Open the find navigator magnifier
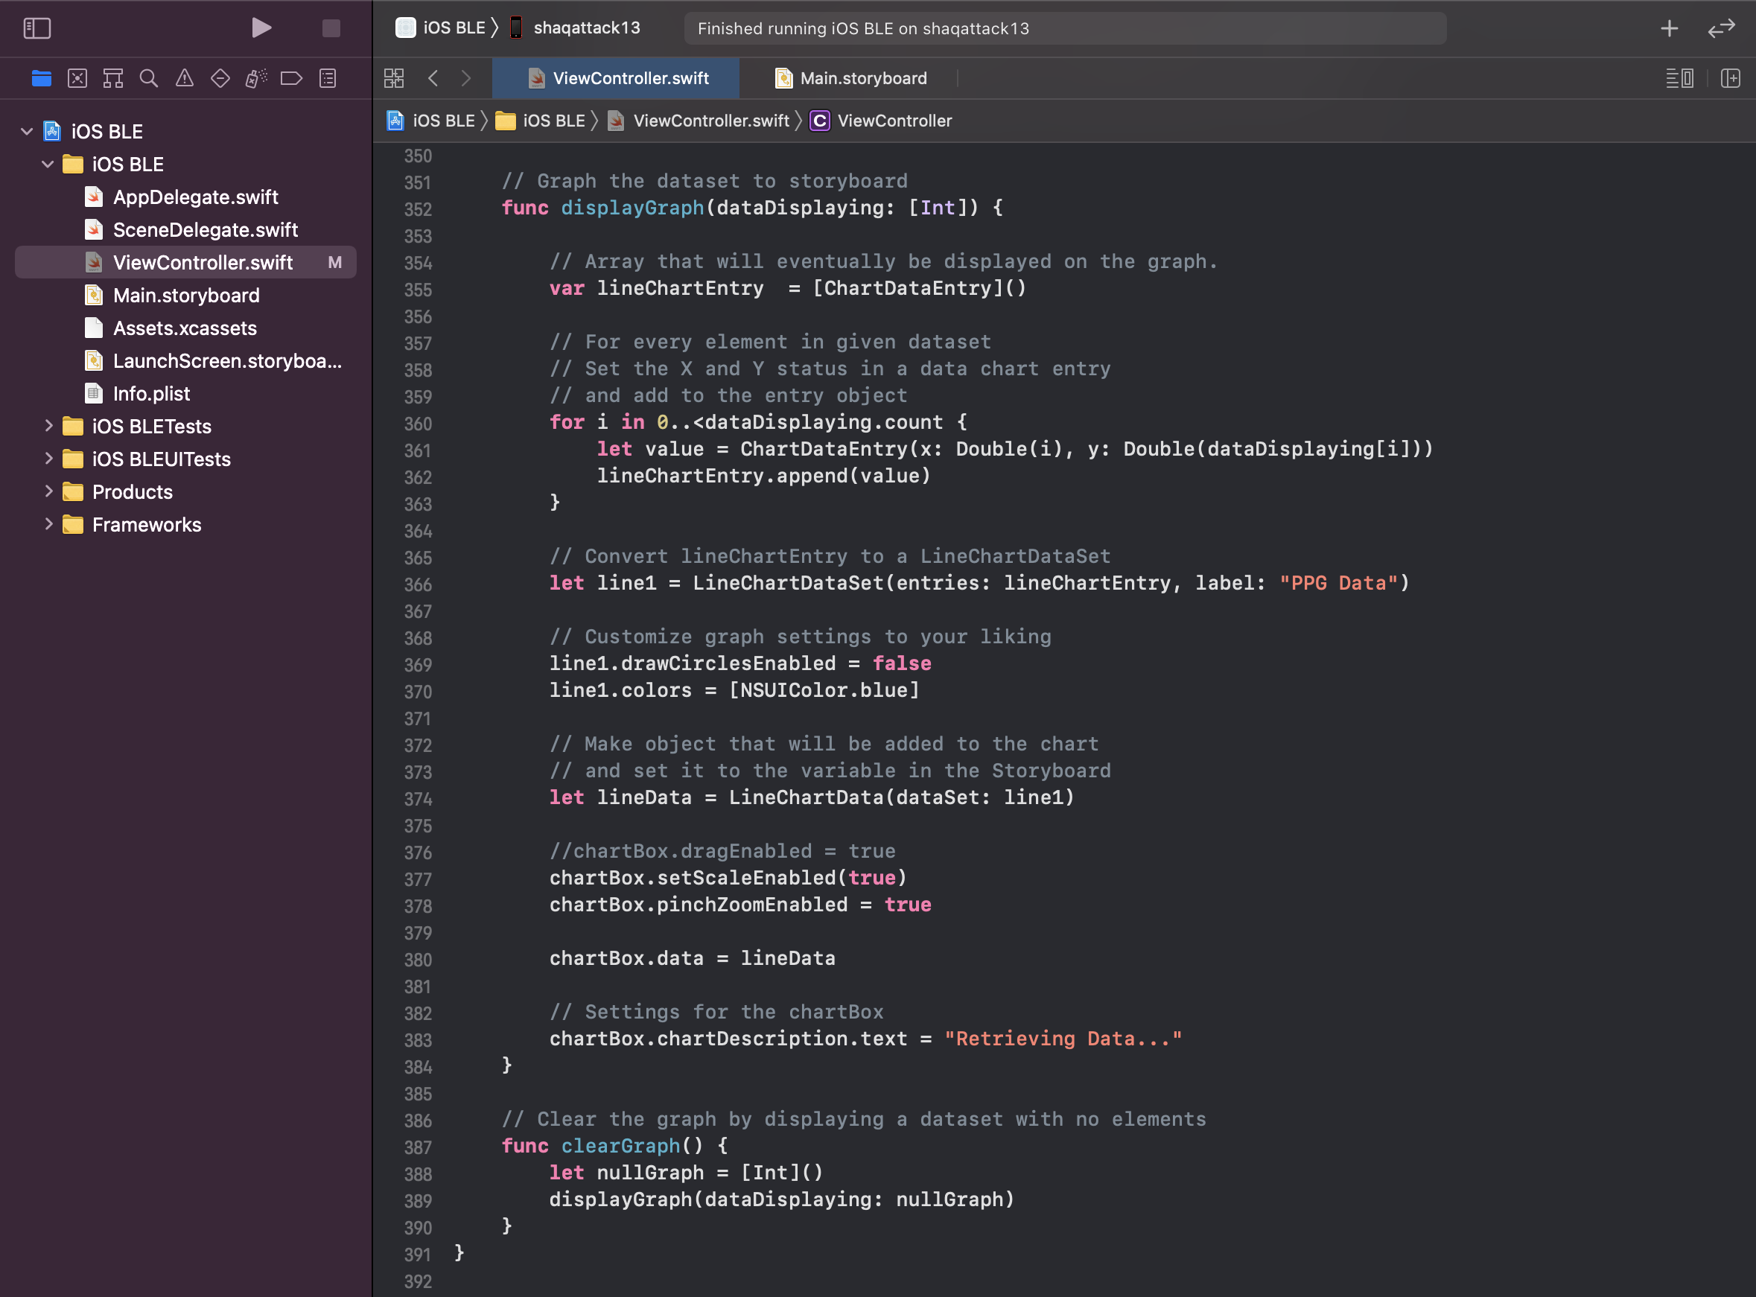Image resolution: width=1756 pixels, height=1297 pixels. tap(148, 77)
